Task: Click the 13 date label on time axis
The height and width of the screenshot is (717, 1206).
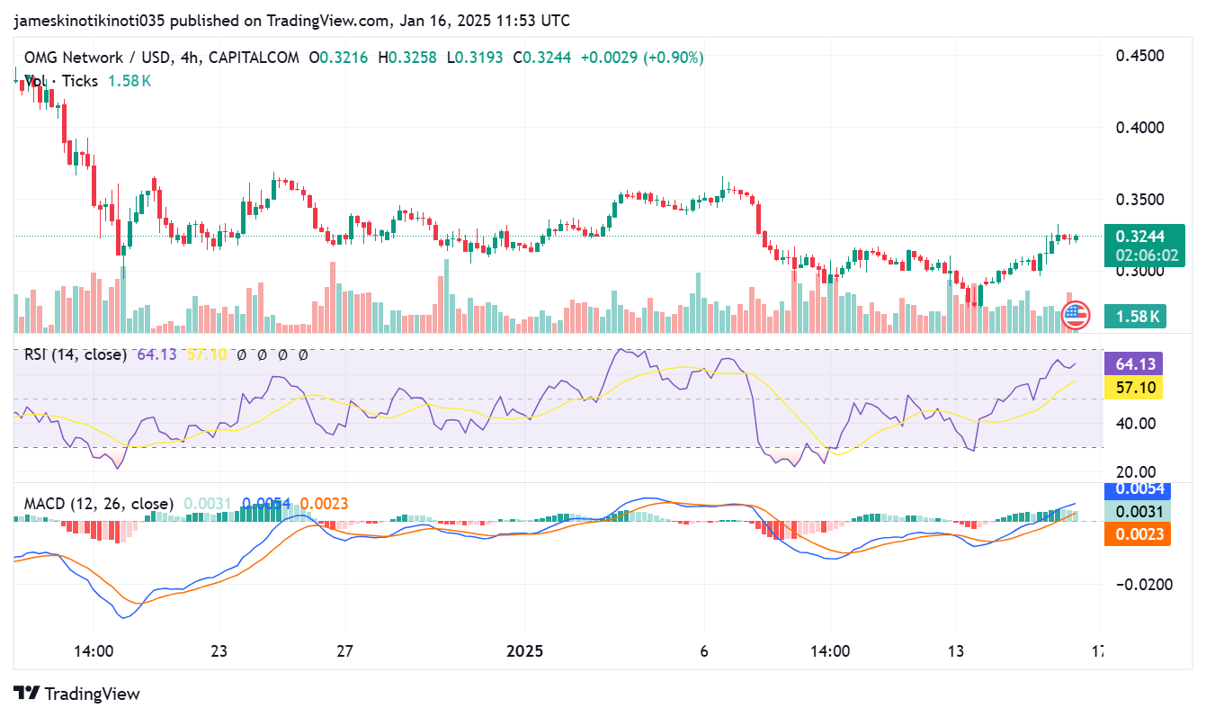Action: (x=954, y=651)
